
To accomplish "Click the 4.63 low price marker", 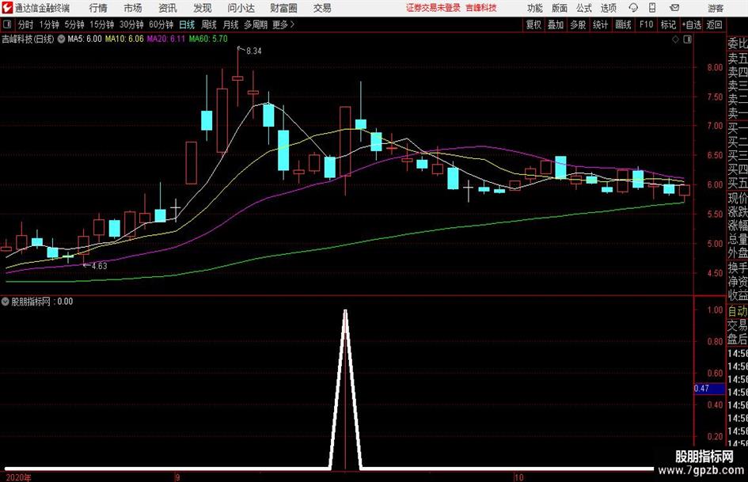I will (99, 266).
